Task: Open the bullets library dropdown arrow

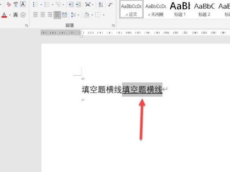Action: (41, 5)
